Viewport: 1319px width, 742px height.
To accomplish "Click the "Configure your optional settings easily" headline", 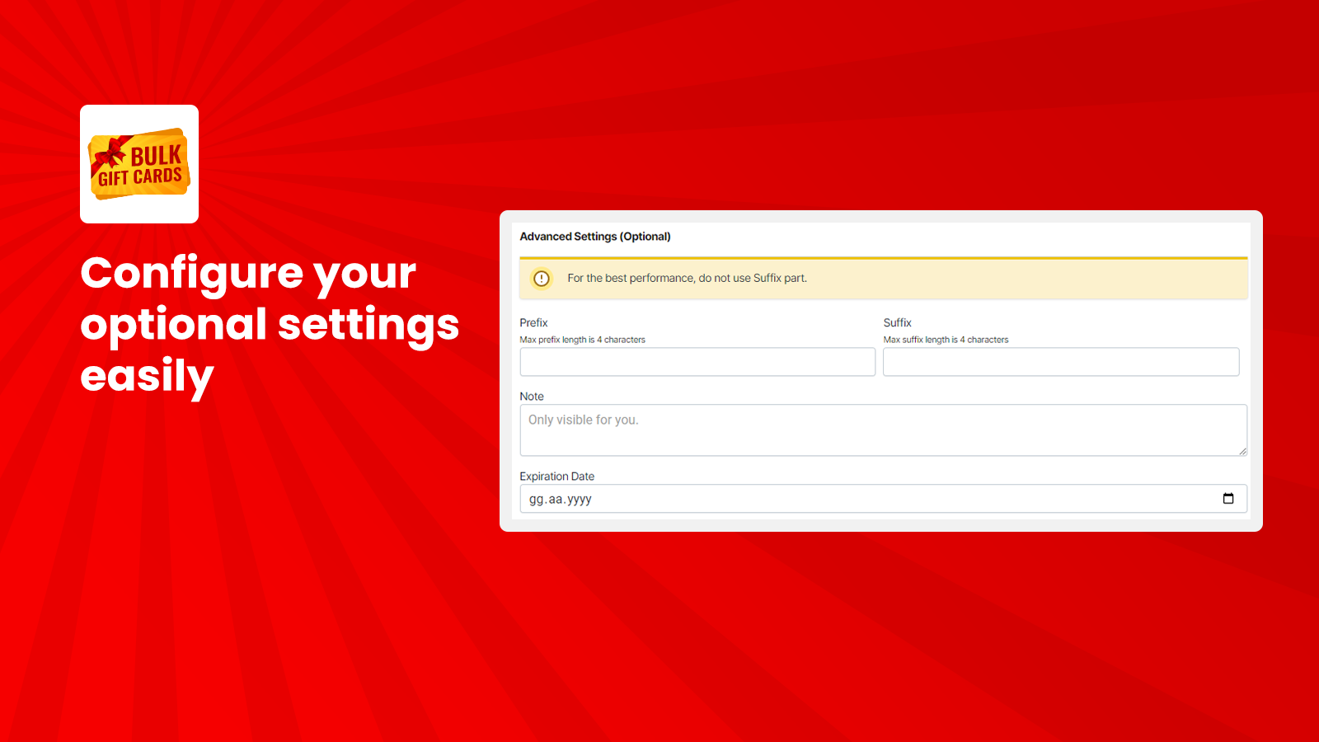I will 270,324.
